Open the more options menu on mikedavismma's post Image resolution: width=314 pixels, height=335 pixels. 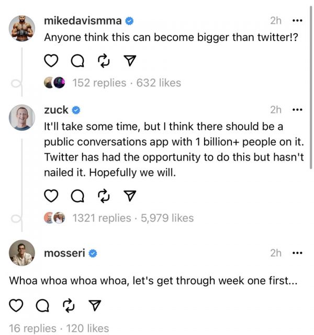click(x=297, y=21)
